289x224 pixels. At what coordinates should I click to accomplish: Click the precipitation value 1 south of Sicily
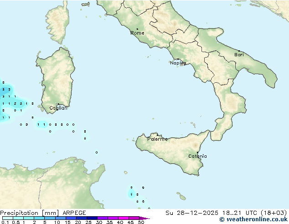coord(131,195)
